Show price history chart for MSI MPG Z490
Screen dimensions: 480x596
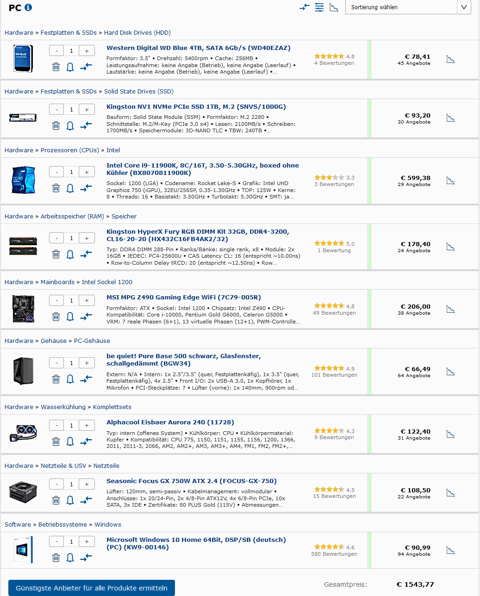pos(450,309)
